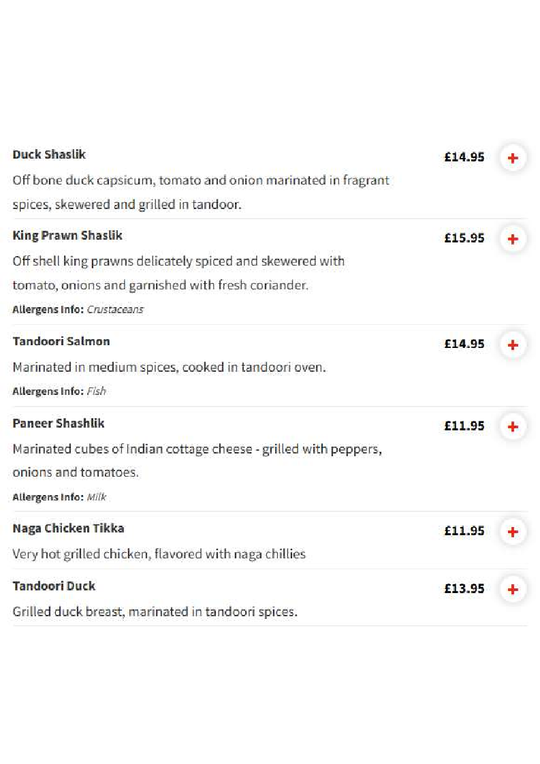The image size is (540, 764).
Task: Add Tandoori Salmon via the plus button
Action: point(513,345)
